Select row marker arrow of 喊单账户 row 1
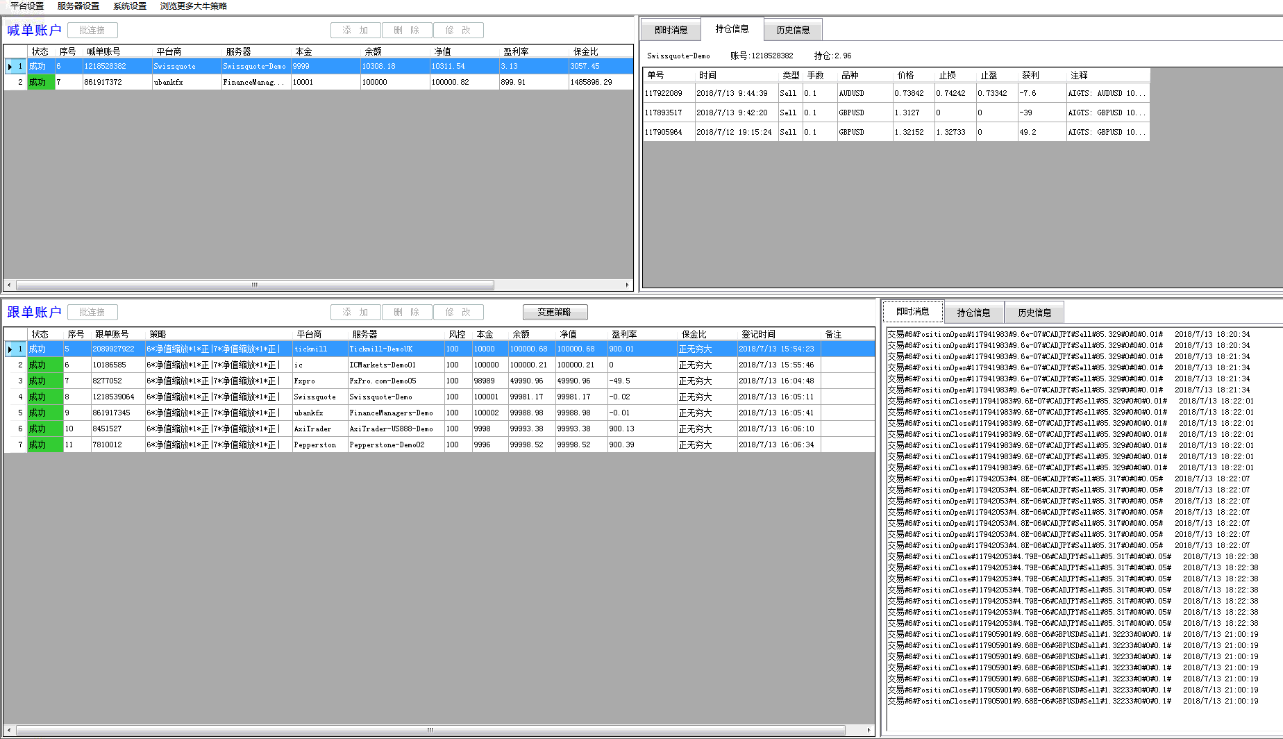The width and height of the screenshot is (1283, 739). [10, 67]
